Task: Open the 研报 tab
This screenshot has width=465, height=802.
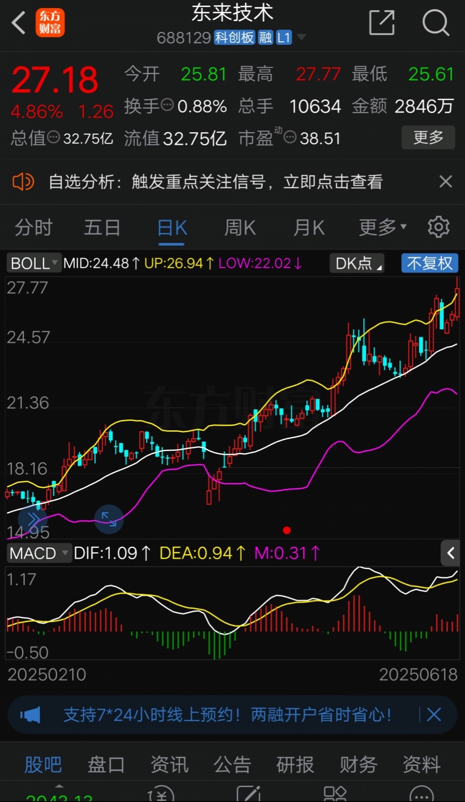Action: tap(295, 764)
